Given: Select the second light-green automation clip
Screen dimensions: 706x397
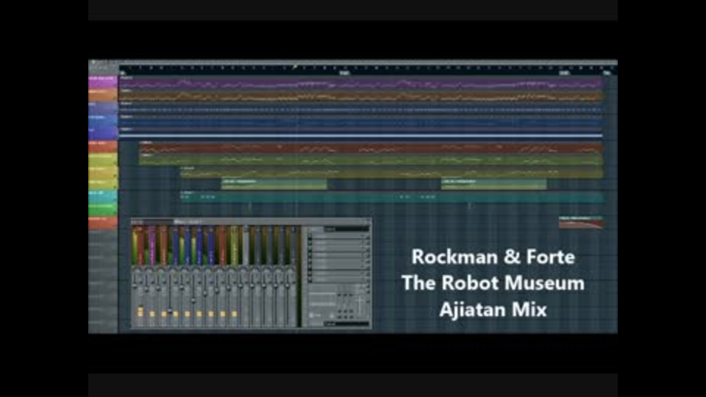Looking at the screenshot, I should (x=494, y=184).
